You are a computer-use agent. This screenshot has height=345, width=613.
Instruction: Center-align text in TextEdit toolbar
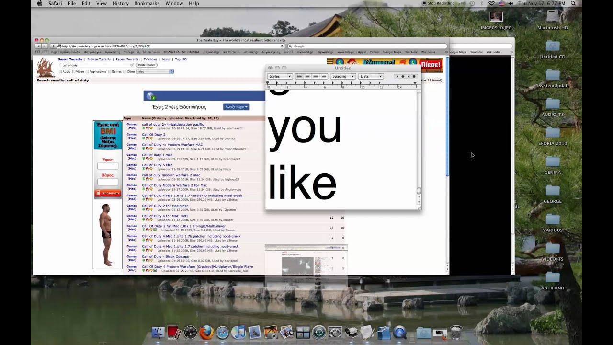point(307,76)
